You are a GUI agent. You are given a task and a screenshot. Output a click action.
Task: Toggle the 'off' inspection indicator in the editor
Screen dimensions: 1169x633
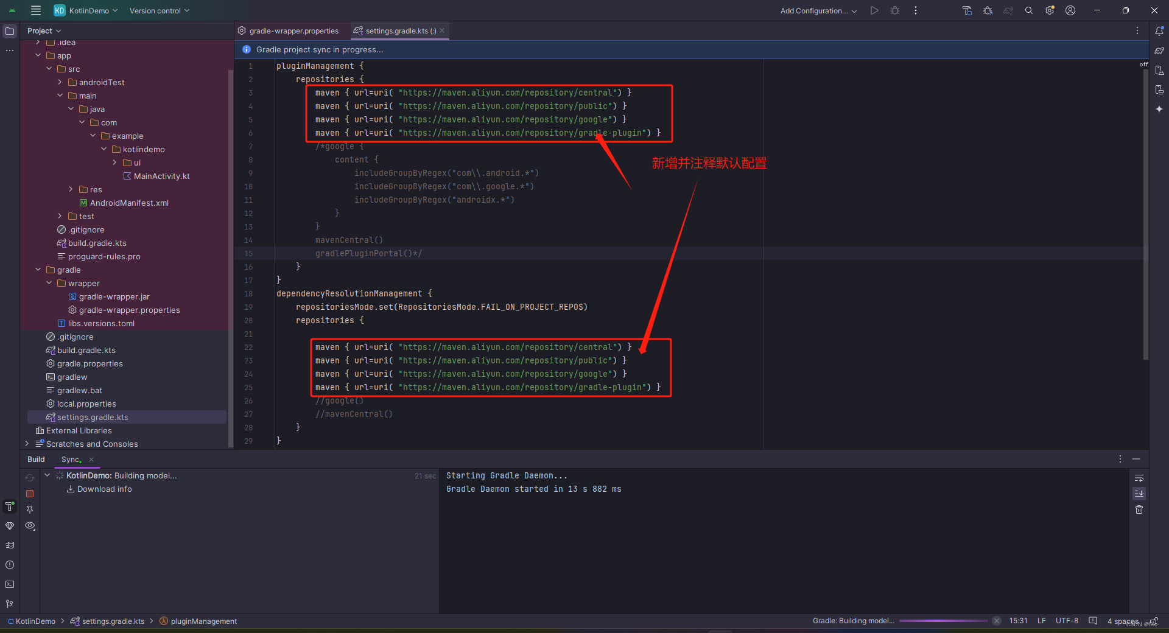click(1143, 65)
